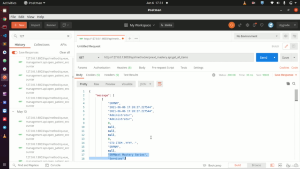The image size is (300, 169).
Task: Open the Save button dropdown arrow
Action: click(x=294, y=57)
